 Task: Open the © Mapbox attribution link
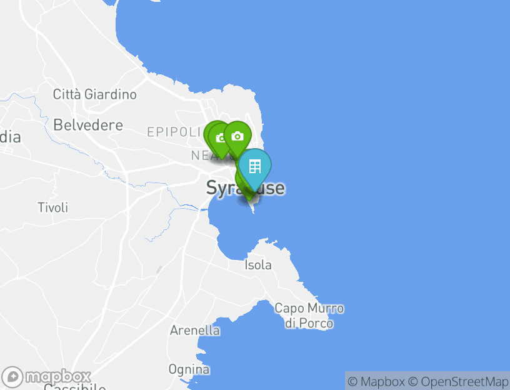tap(376, 381)
